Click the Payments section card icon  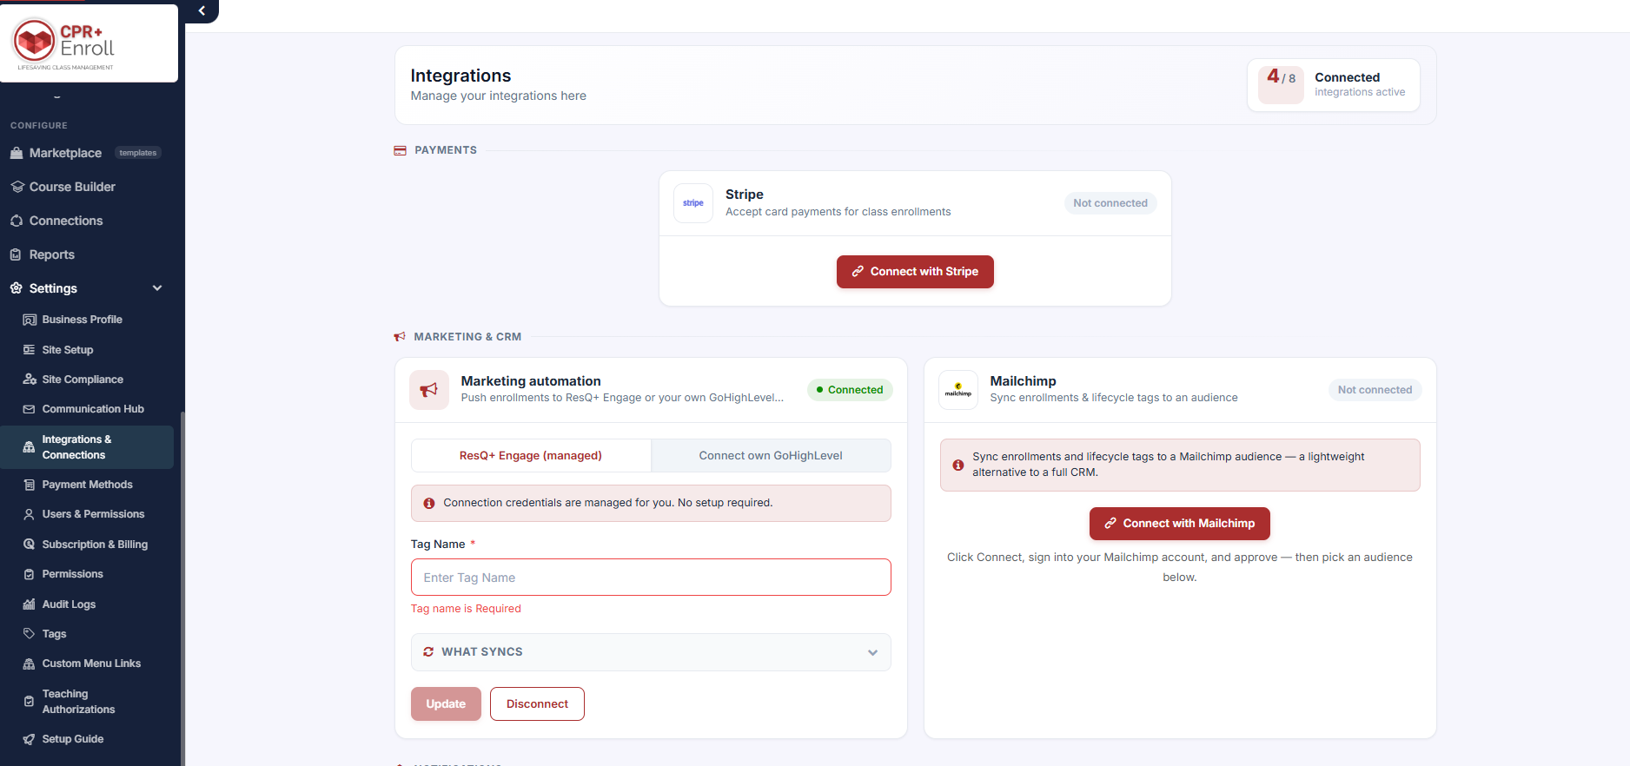tap(400, 150)
